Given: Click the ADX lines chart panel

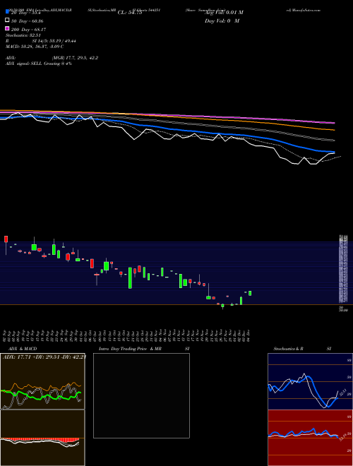Looking at the screenshot, I should coord(42,381).
